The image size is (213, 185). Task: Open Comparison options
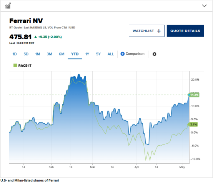pos(132,54)
